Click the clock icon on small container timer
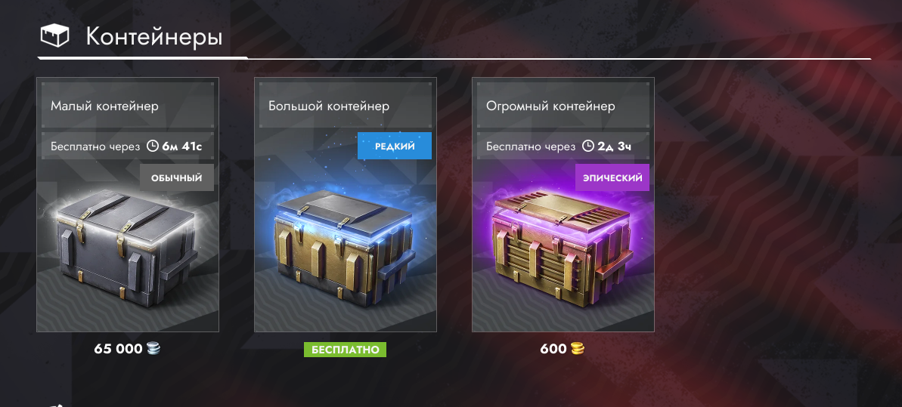The image size is (902, 407). [153, 146]
